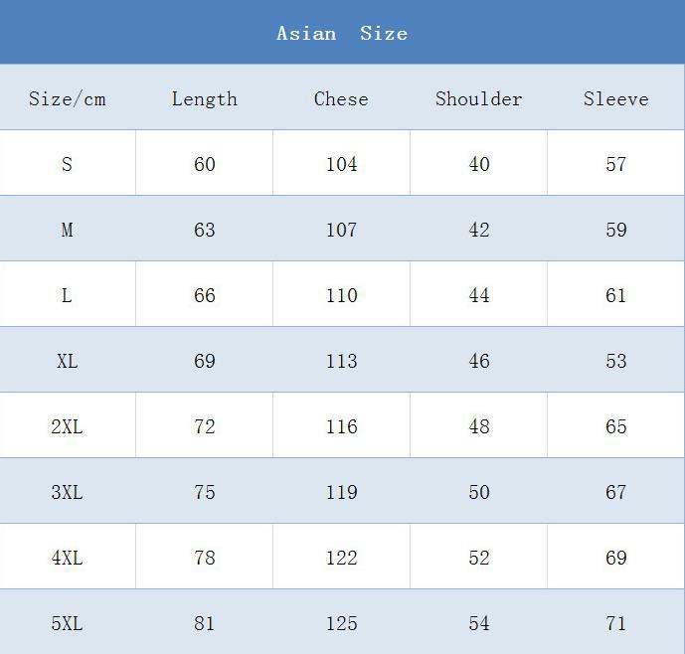Select the "Size/cm" column header
The height and width of the screenshot is (654, 685).
coord(67,98)
